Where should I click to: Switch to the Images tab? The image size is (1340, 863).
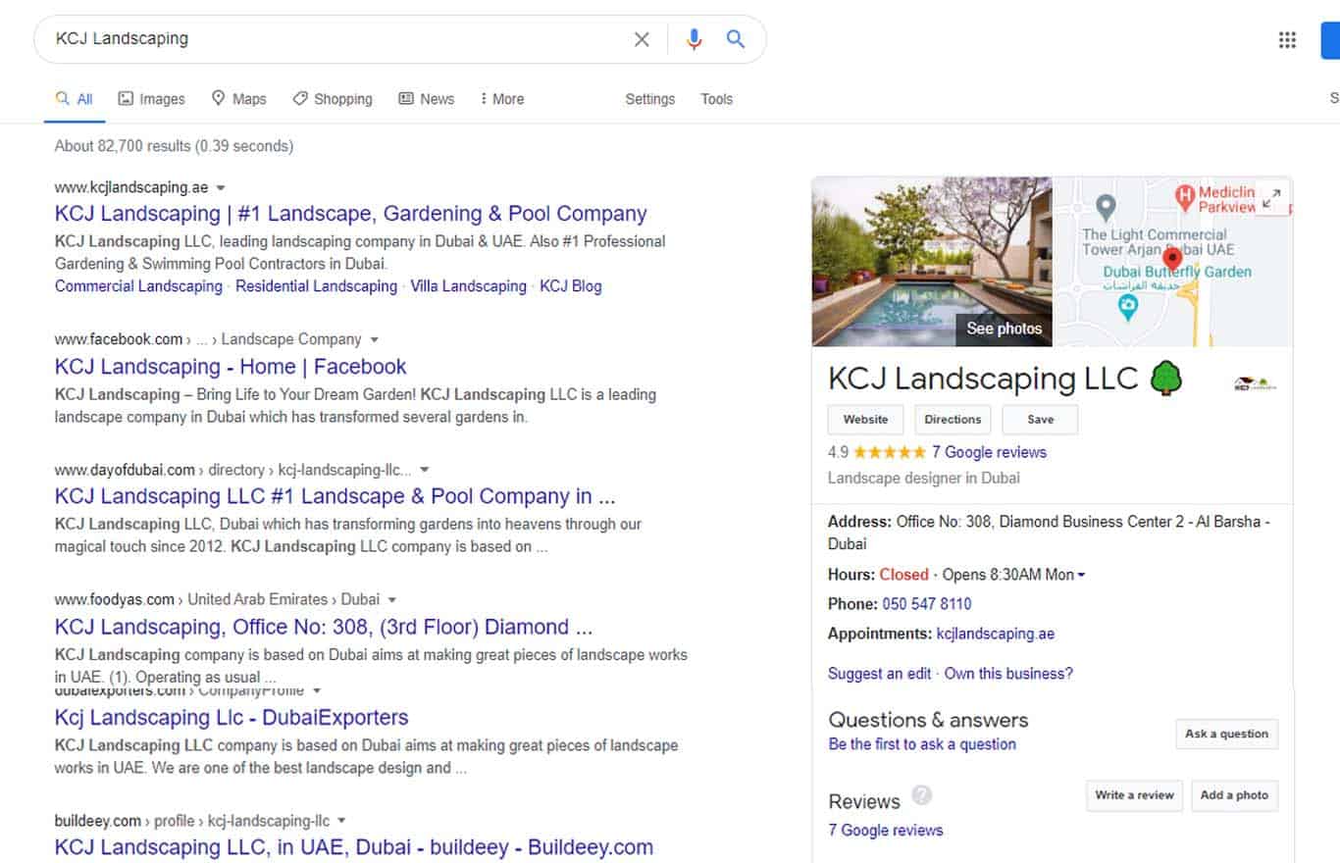pyautogui.click(x=151, y=99)
